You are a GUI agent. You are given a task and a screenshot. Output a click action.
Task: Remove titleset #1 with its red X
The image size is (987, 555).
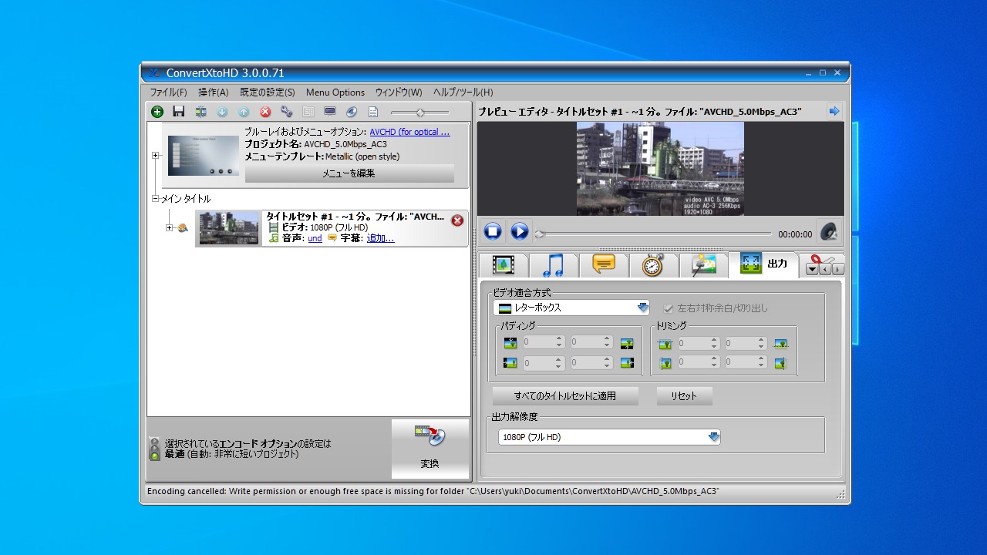click(457, 220)
